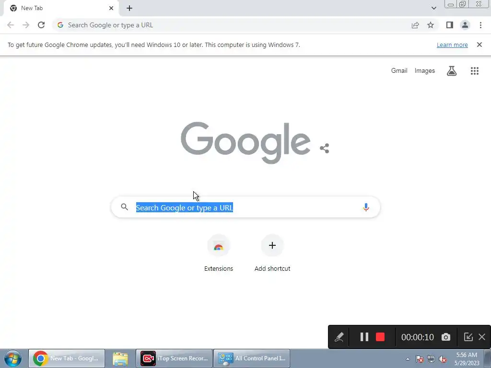Click the Show desktop strip
Viewport: 491px width, 368px height.
click(x=488, y=358)
